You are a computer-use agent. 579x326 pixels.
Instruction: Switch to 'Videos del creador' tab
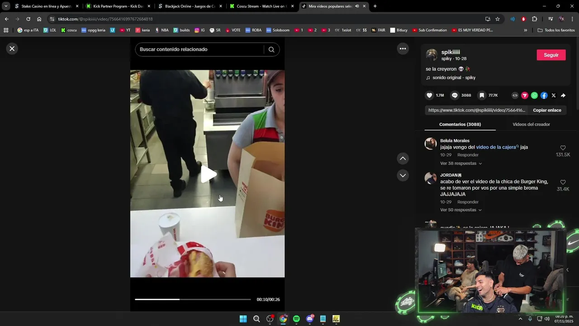(531, 124)
